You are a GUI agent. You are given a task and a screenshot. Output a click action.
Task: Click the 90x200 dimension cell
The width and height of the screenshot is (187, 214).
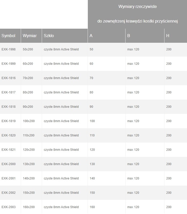pos(28,107)
